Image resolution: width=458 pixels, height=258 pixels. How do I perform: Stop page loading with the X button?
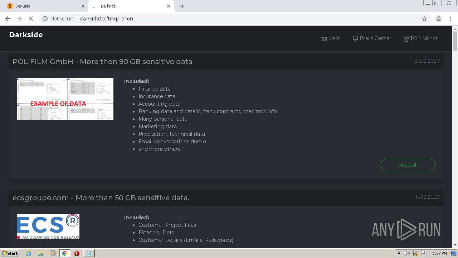(x=31, y=19)
